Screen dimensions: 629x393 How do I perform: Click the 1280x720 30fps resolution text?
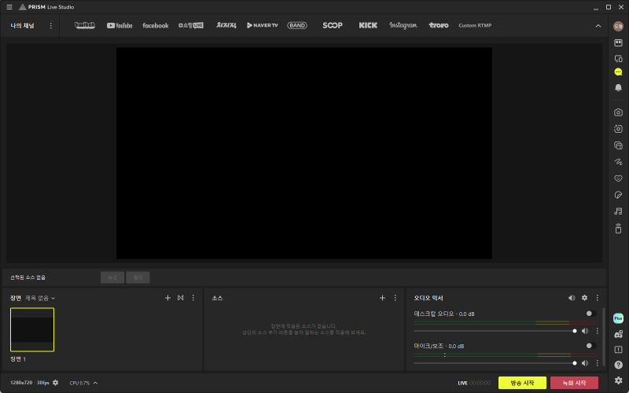[x=30, y=383]
